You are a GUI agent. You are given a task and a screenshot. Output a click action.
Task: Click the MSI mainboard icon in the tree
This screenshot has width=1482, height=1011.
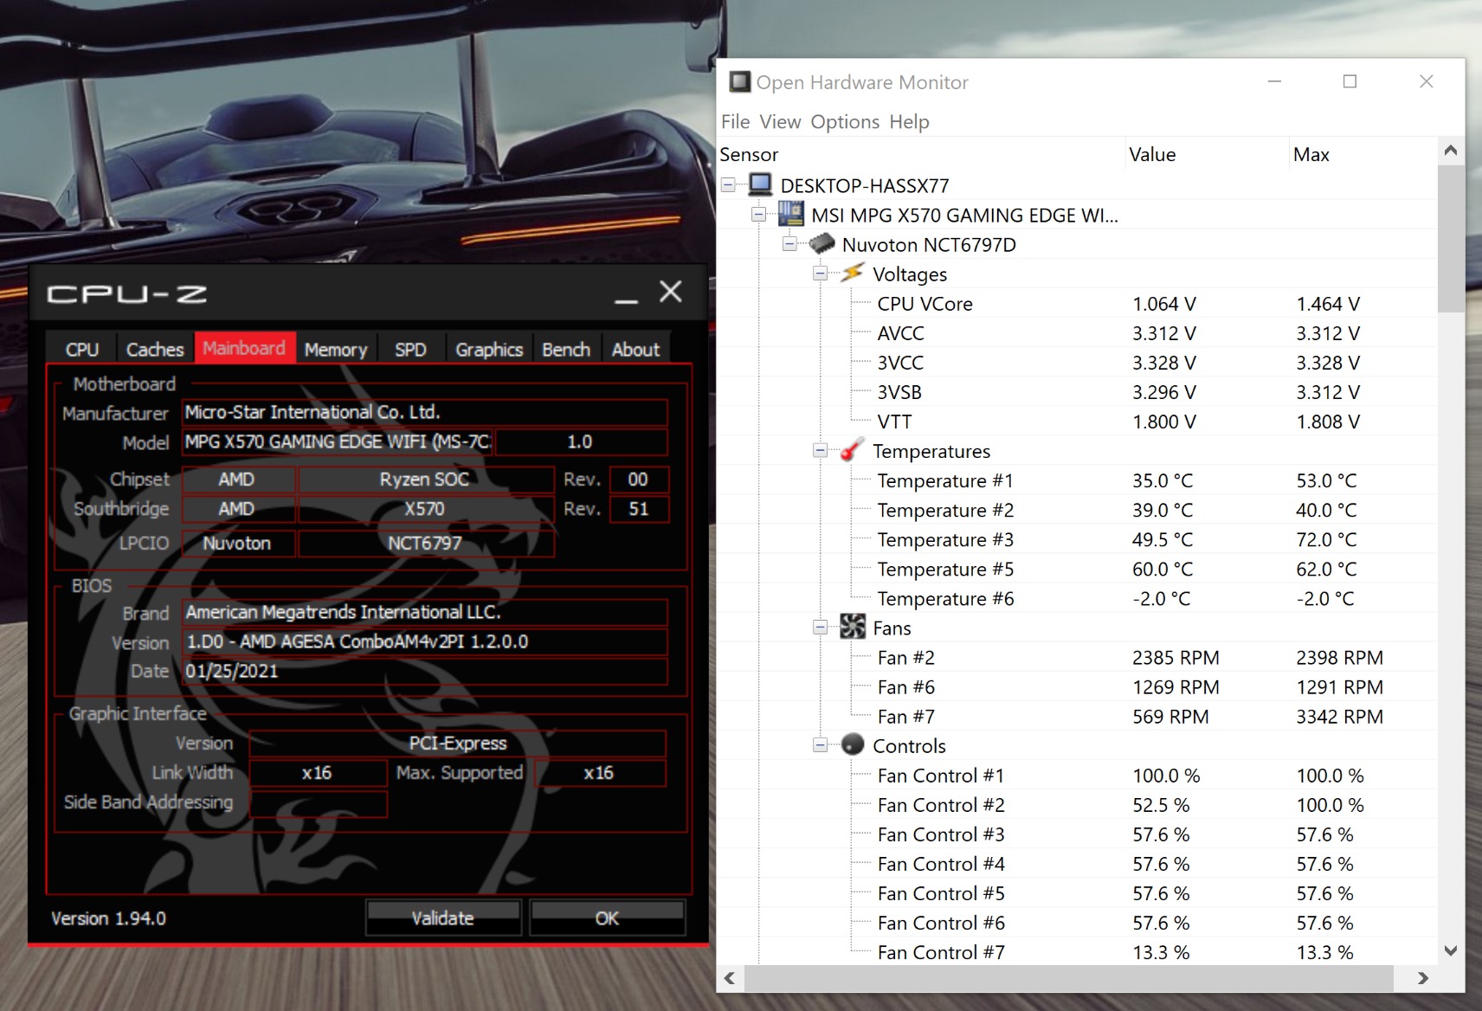790,214
